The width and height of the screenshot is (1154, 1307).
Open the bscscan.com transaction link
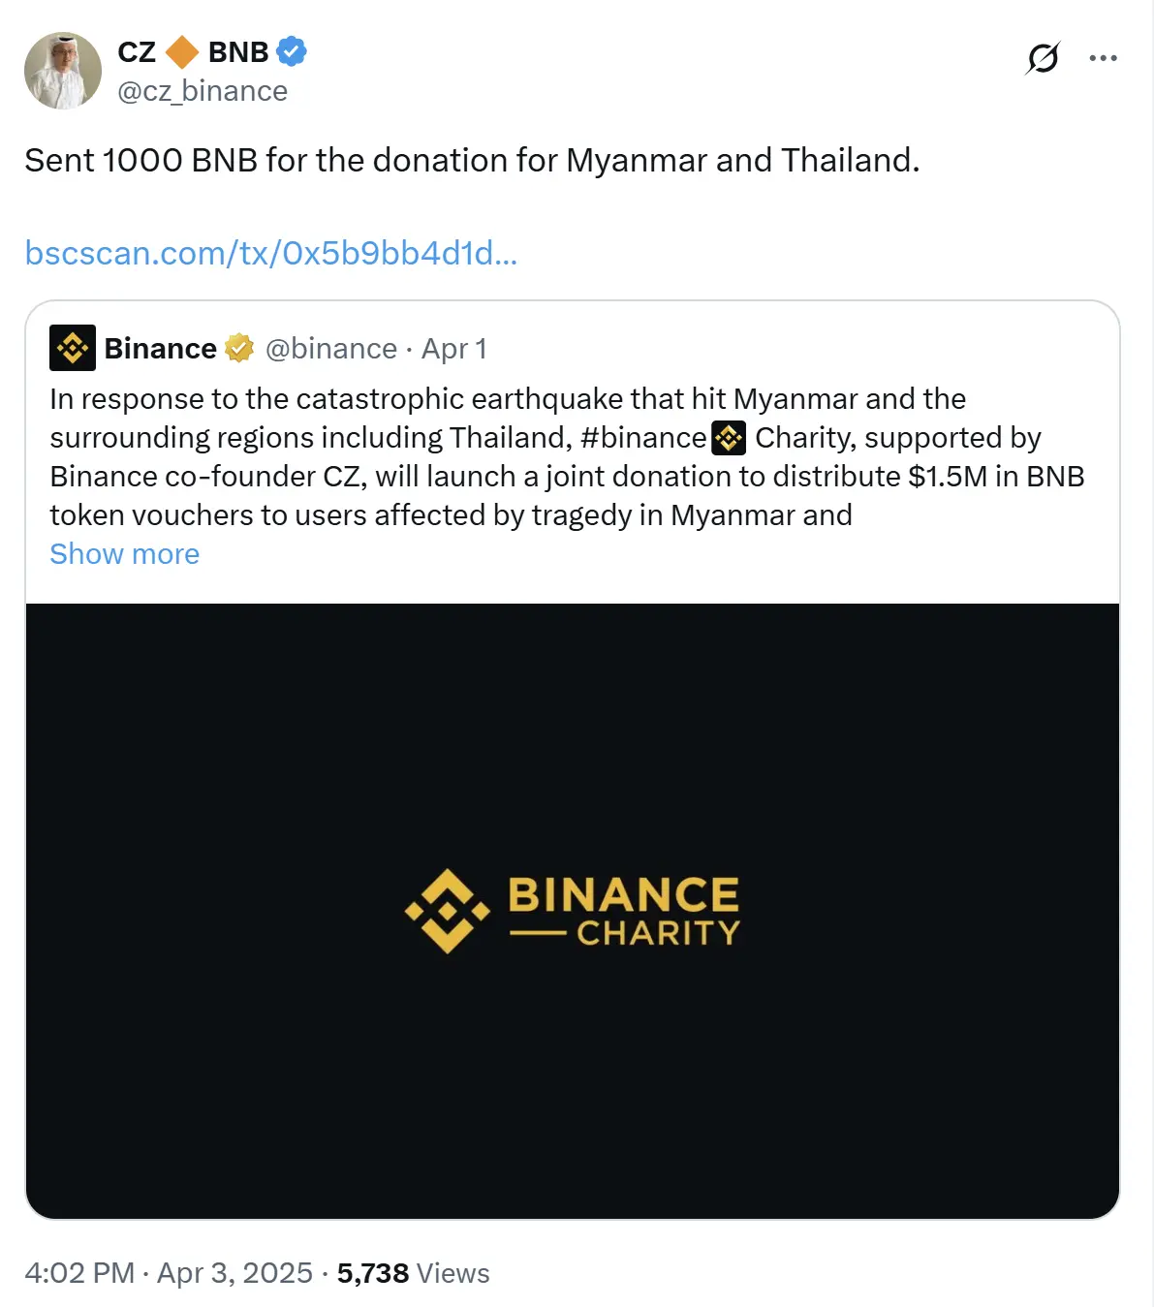(270, 253)
